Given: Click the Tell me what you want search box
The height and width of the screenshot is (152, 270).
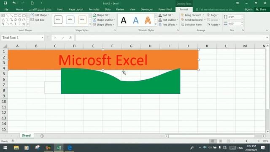Looking at the screenshot, I should click(x=215, y=9).
